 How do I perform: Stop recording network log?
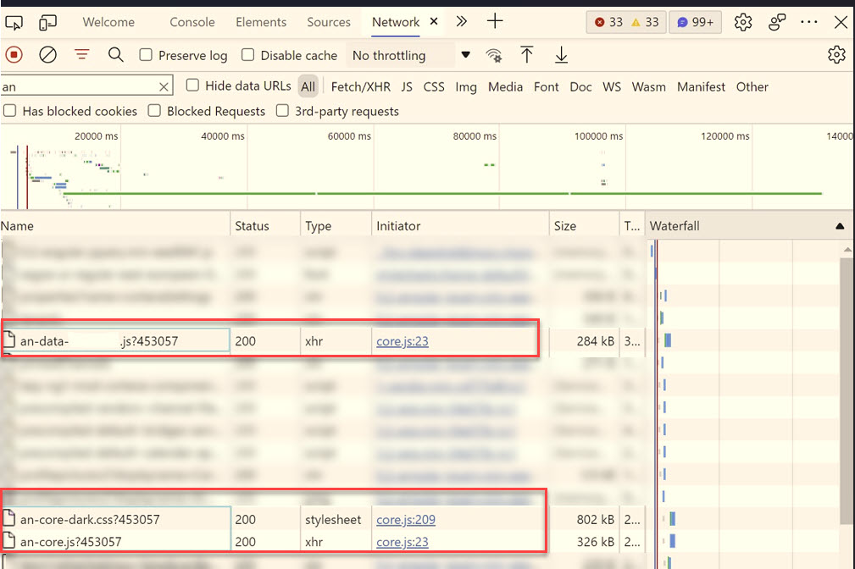point(14,54)
